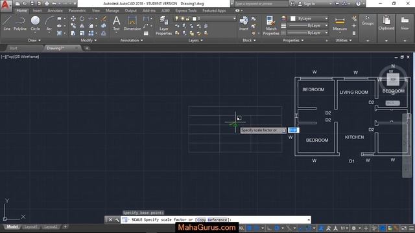Switch to the Start file tab
The width and height of the screenshot is (415, 233).
[13, 48]
